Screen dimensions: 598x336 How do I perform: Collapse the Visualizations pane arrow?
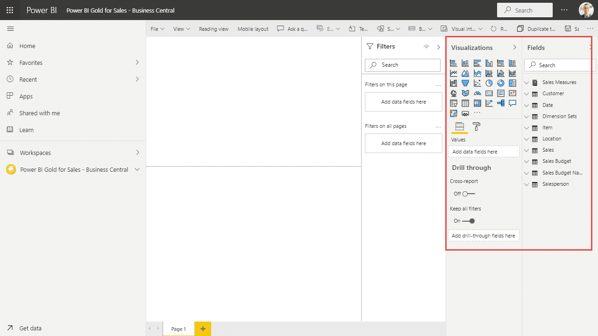[515, 48]
